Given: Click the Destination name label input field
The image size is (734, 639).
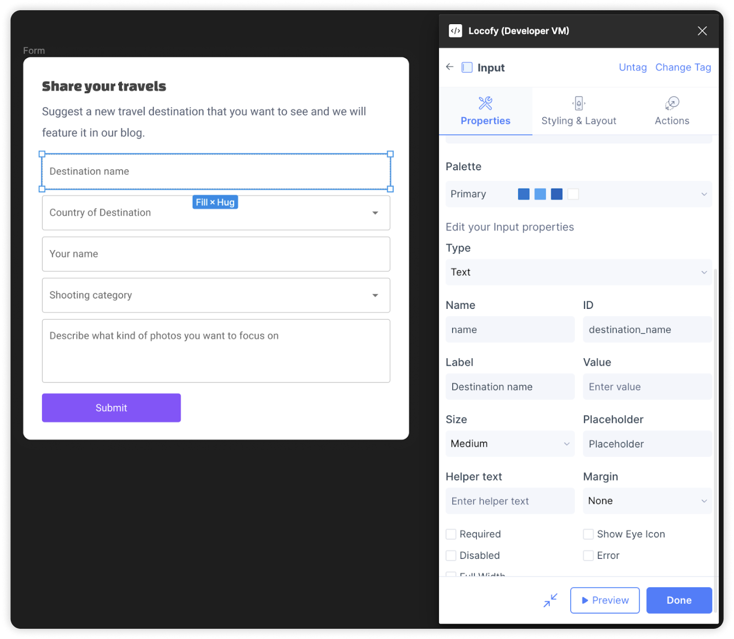Looking at the screenshot, I should pos(509,386).
